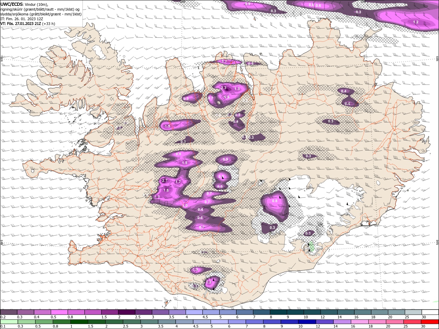This screenshot has width=439, height=329.
Task: Click the 2.3 snowfall value on the map
Action: [224, 88]
